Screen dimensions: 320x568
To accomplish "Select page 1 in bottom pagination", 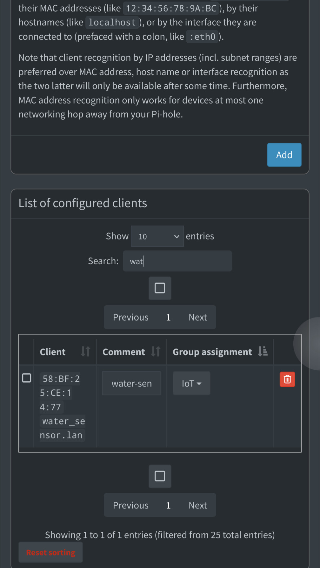I will tap(169, 505).
